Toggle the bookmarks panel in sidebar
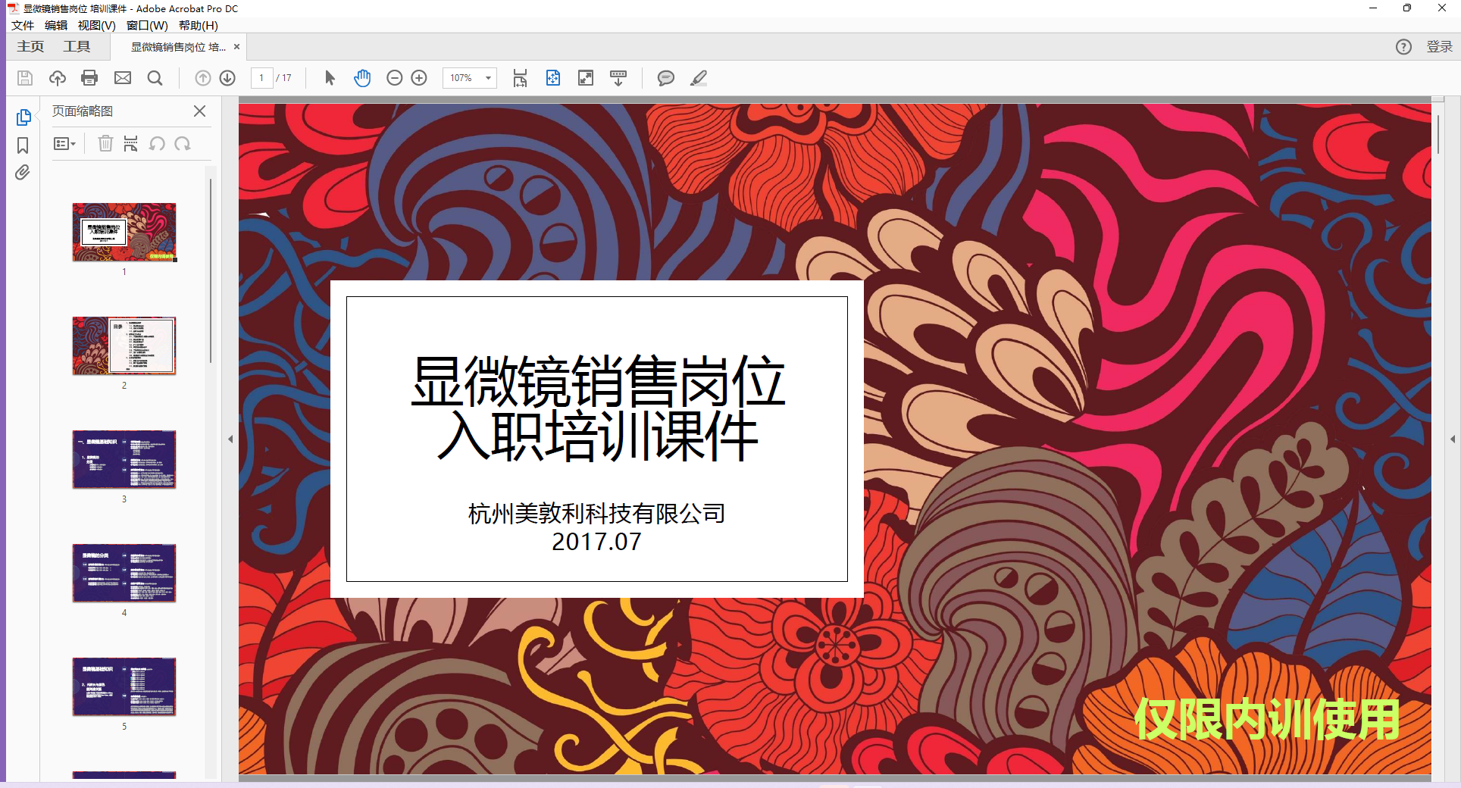 coord(23,145)
